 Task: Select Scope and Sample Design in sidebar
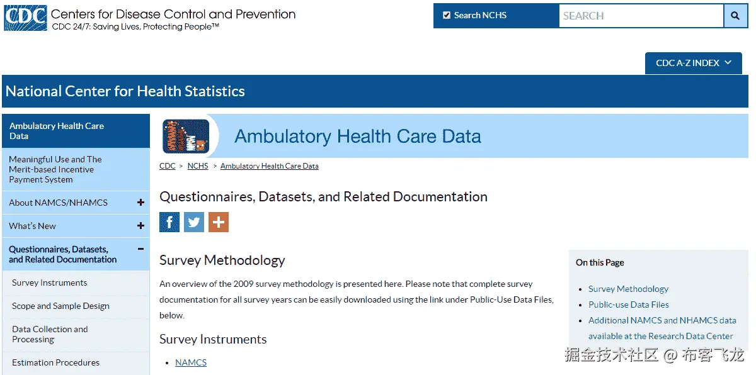[60, 306]
